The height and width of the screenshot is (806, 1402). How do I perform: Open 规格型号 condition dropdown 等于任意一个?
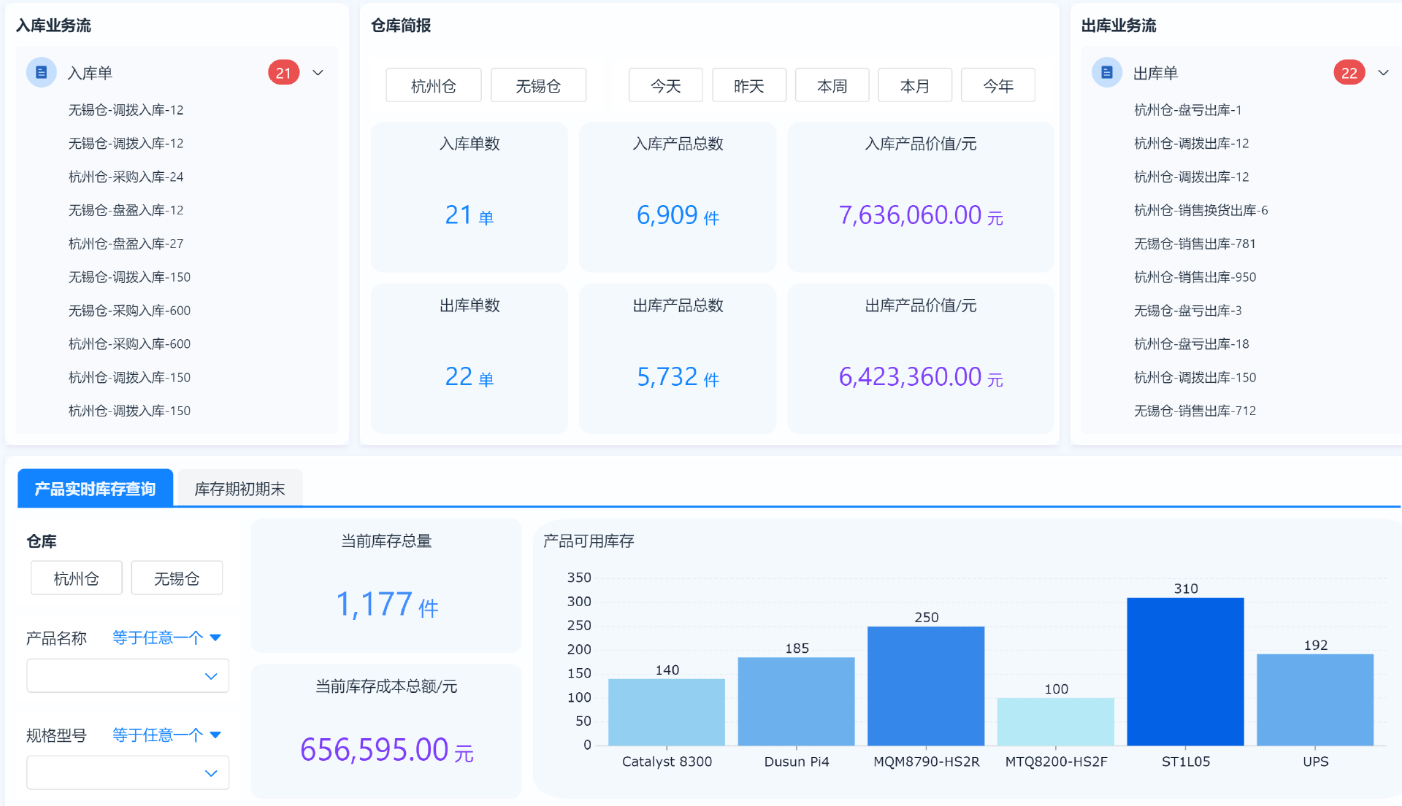coord(166,735)
